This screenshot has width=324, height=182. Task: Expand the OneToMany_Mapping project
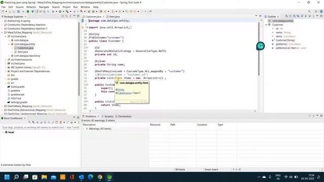point(2,106)
